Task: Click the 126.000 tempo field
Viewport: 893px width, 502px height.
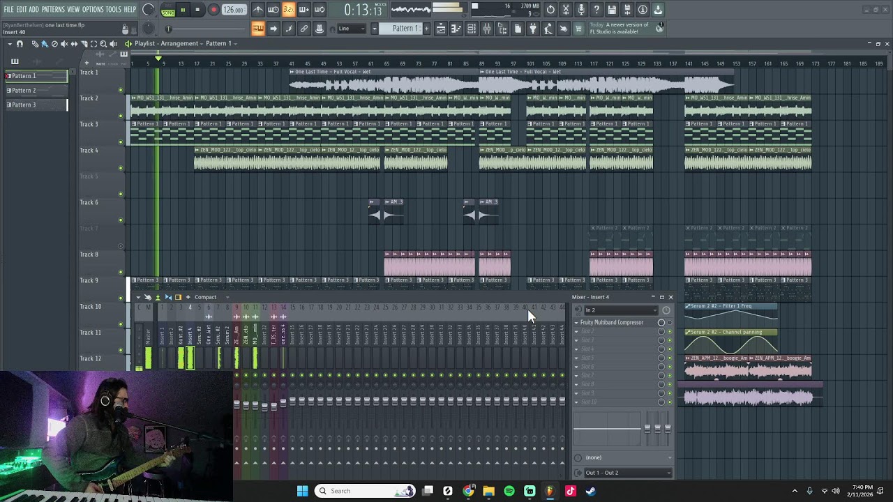Action: [234, 10]
